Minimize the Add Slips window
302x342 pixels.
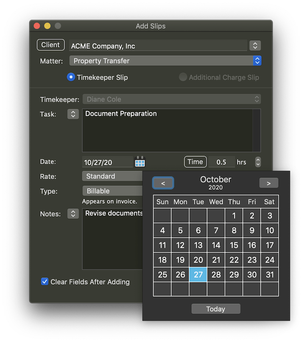(47, 26)
